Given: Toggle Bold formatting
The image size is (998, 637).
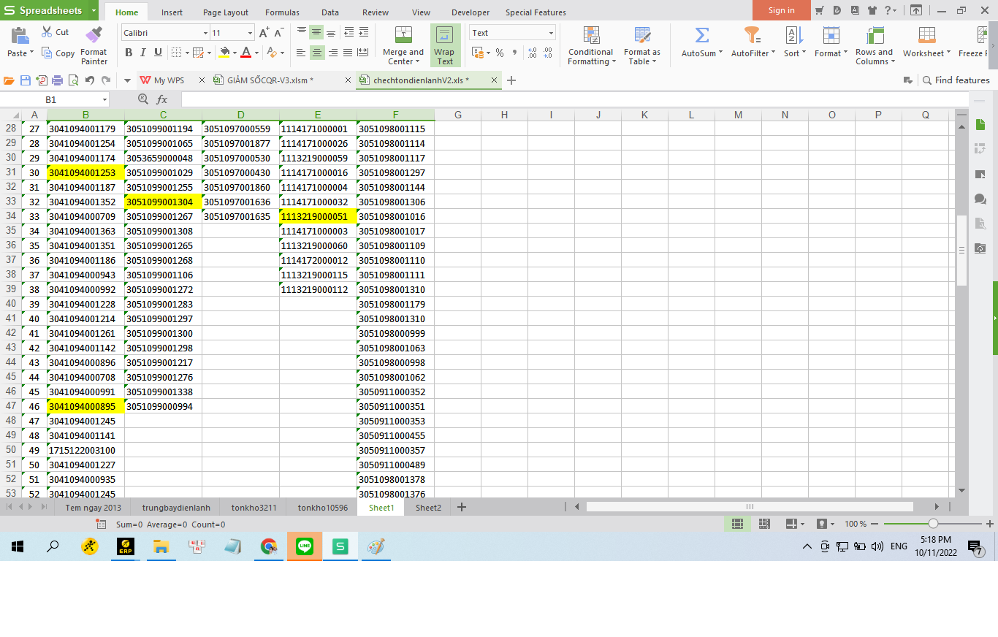Looking at the screenshot, I should (129, 53).
